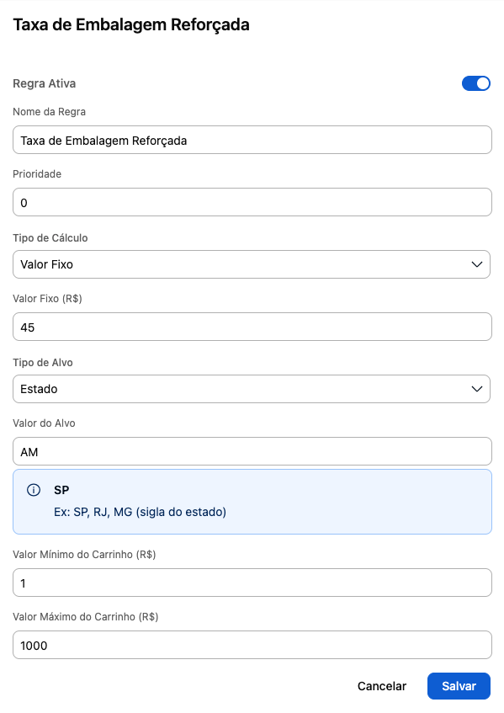Viewport: 504px width, 713px height.
Task: Click the Valor Fixo (R$) field showing 45
Action: coord(252,327)
